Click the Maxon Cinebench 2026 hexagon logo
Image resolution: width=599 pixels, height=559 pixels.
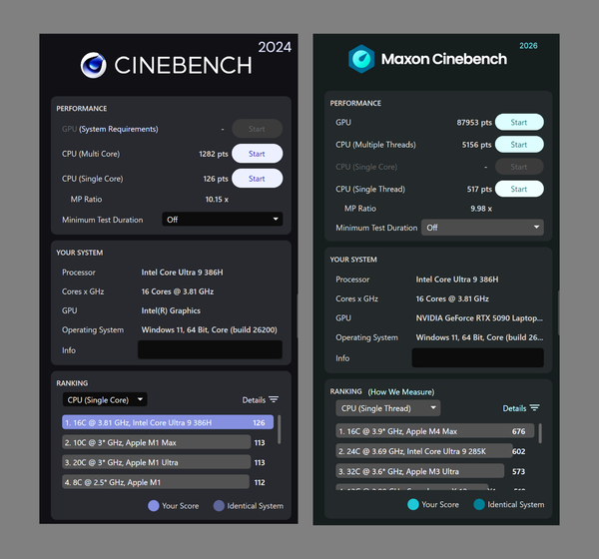pos(361,59)
